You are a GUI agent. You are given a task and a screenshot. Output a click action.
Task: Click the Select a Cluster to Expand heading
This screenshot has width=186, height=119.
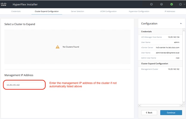click(20, 24)
